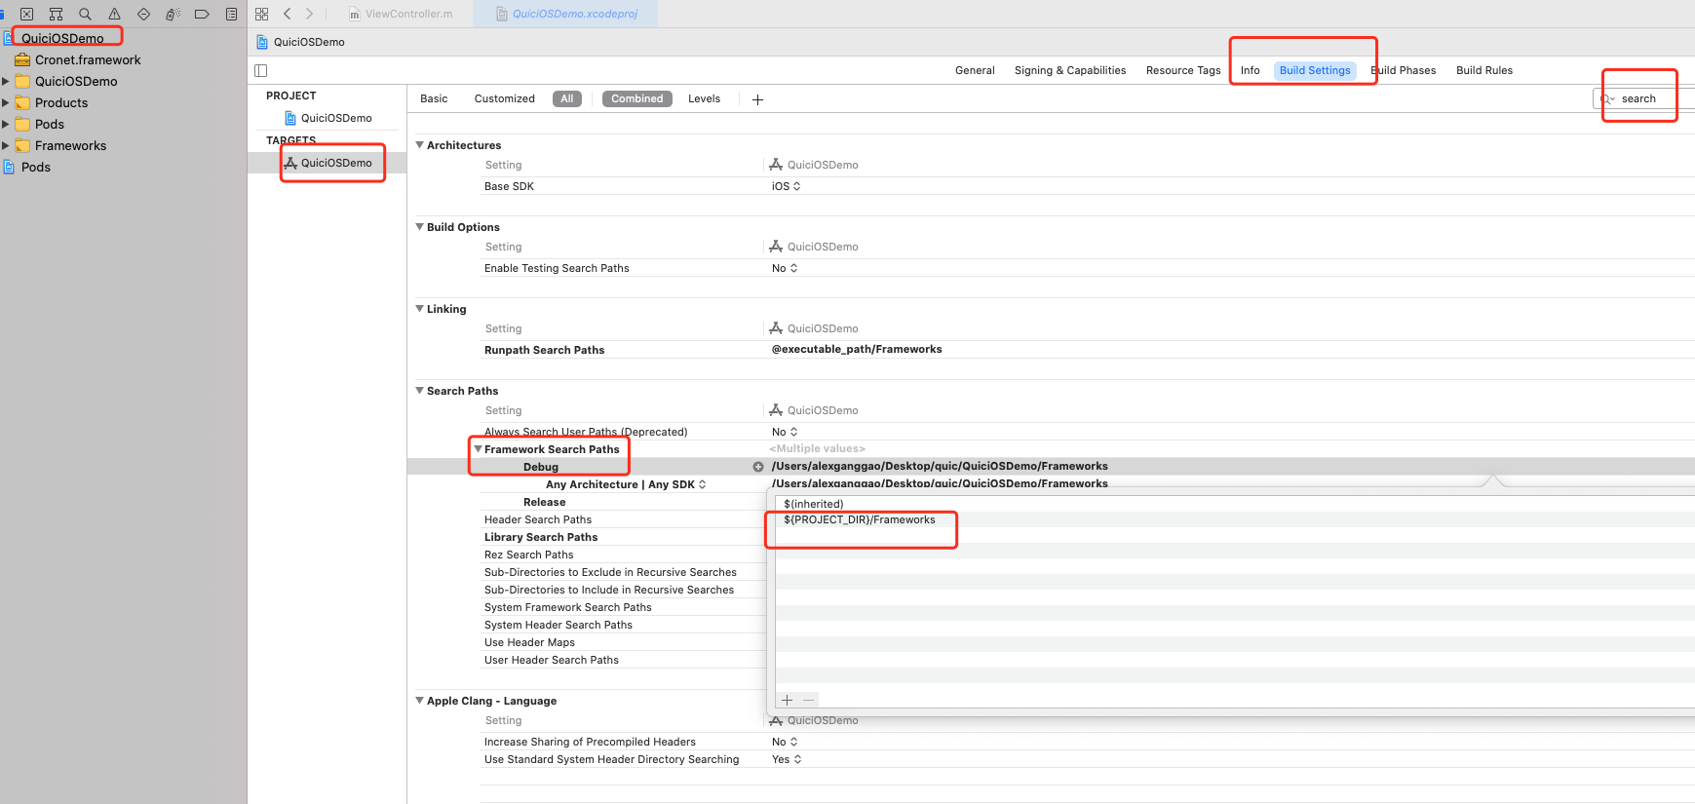
Task: Open the Debug navigator
Action: [x=173, y=14]
